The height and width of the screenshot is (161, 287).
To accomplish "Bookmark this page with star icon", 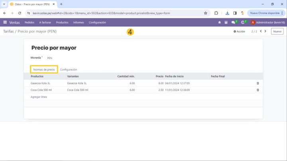I will tap(206, 13).
